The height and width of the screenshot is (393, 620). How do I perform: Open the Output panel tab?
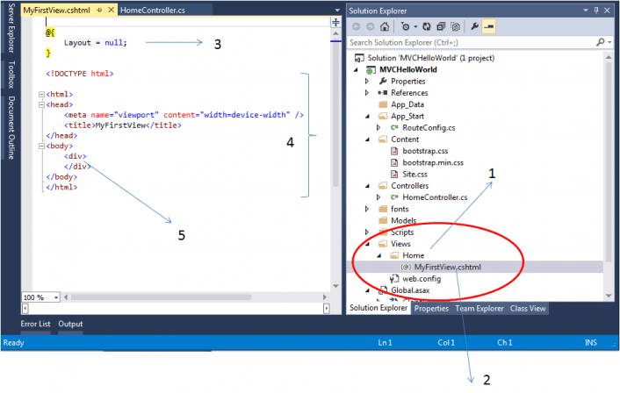coord(70,324)
